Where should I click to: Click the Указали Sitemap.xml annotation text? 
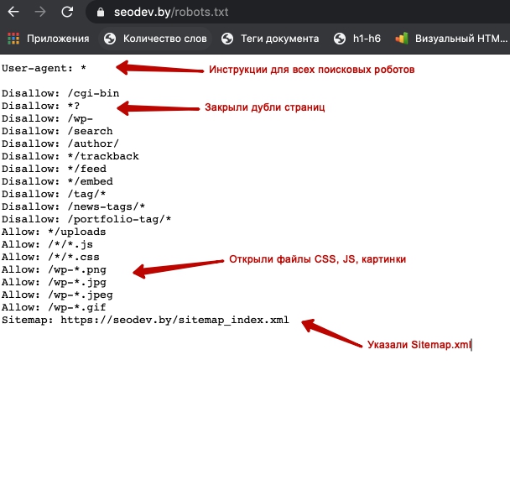pos(419,345)
